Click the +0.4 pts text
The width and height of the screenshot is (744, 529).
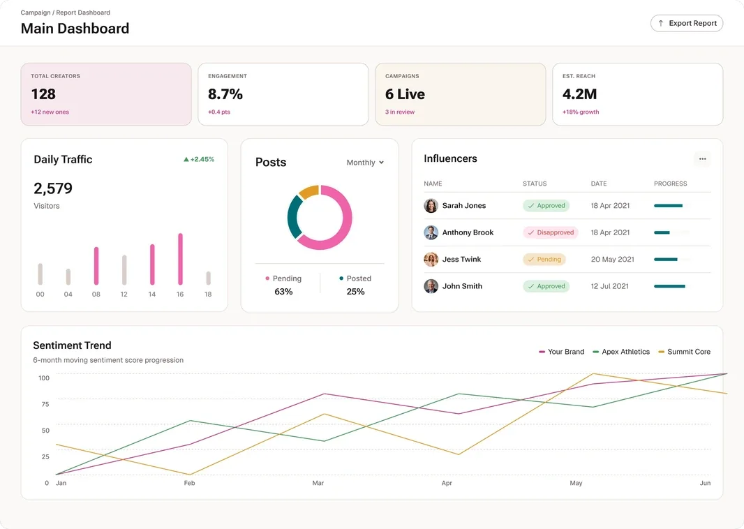[218, 112]
